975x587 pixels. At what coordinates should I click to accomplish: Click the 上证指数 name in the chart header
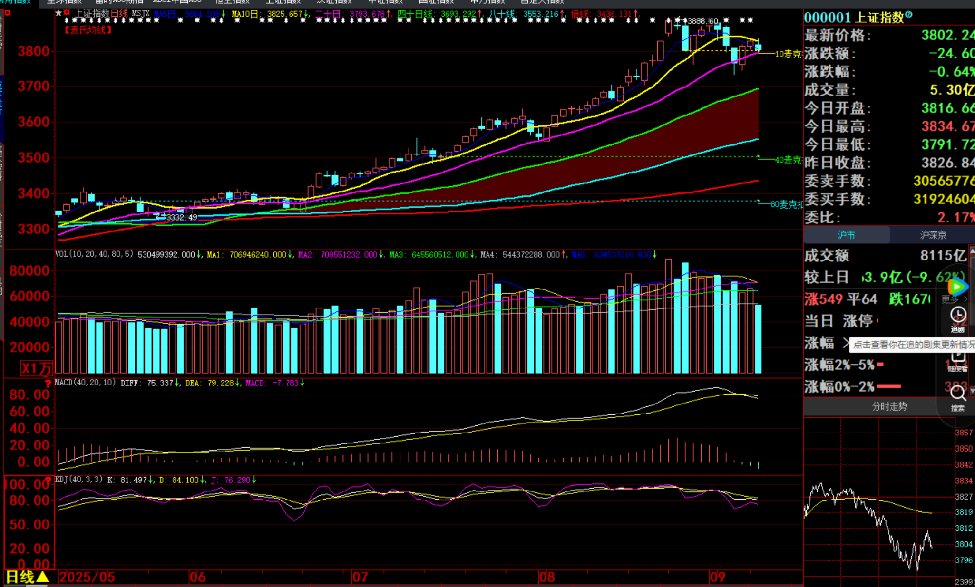(93, 14)
